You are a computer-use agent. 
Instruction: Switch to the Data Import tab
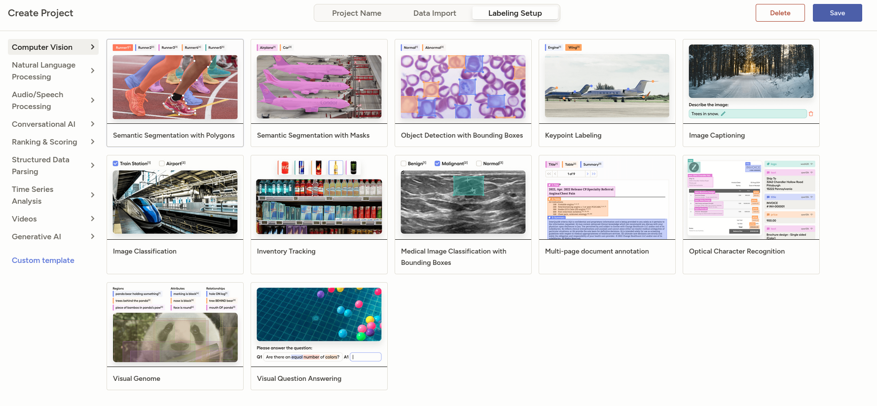(435, 13)
